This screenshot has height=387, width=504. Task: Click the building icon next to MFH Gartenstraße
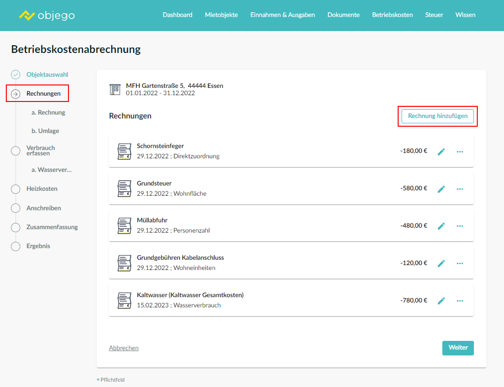pos(115,89)
